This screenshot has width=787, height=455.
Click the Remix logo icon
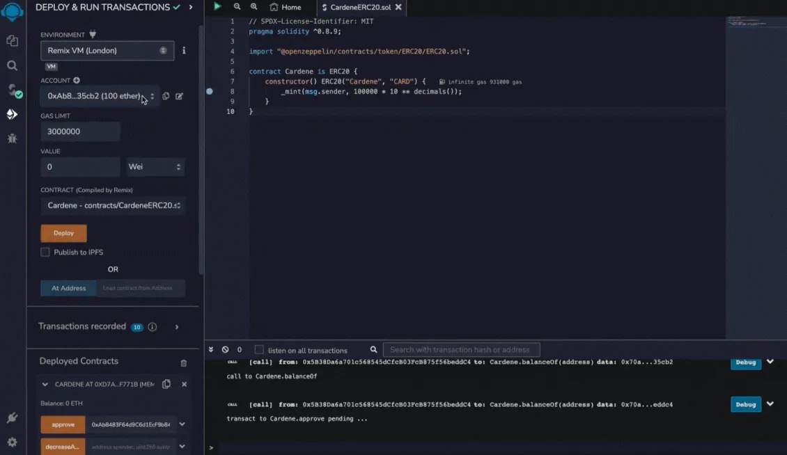click(12, 11)
